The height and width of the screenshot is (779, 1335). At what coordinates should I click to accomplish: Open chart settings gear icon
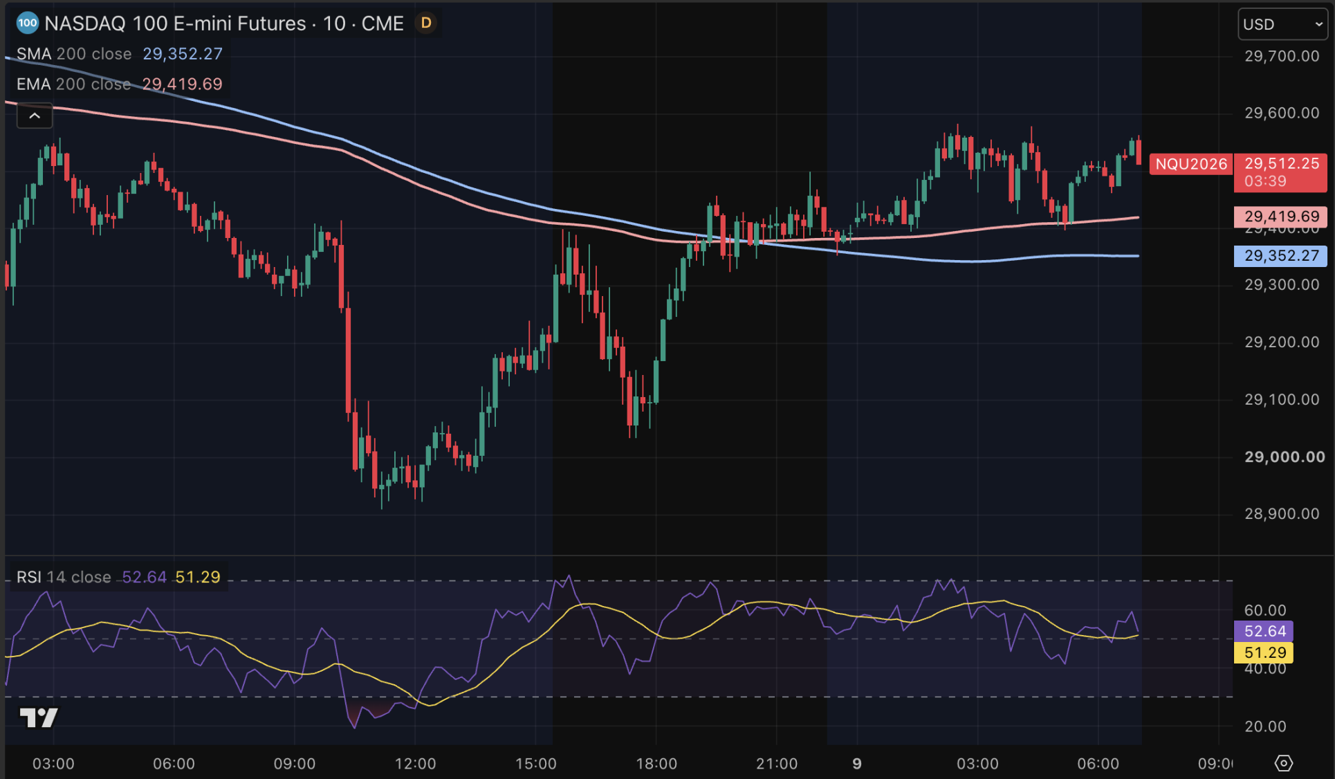1284,763
